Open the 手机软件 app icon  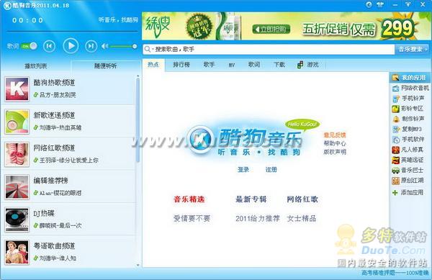coord(395,140)
